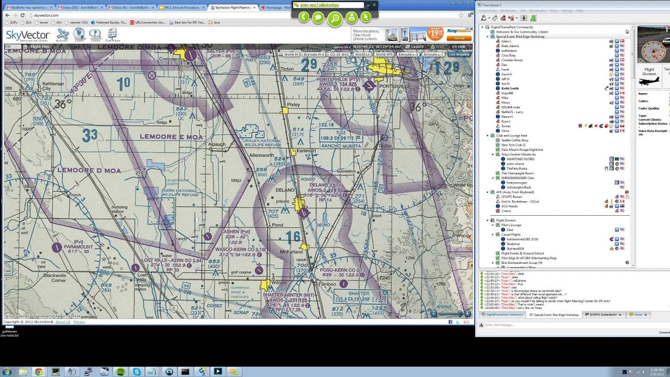
Task: Open File Explorer from the taskbar
Action: tap(23, 372)
